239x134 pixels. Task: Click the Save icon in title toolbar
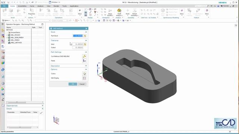point(8,2)
